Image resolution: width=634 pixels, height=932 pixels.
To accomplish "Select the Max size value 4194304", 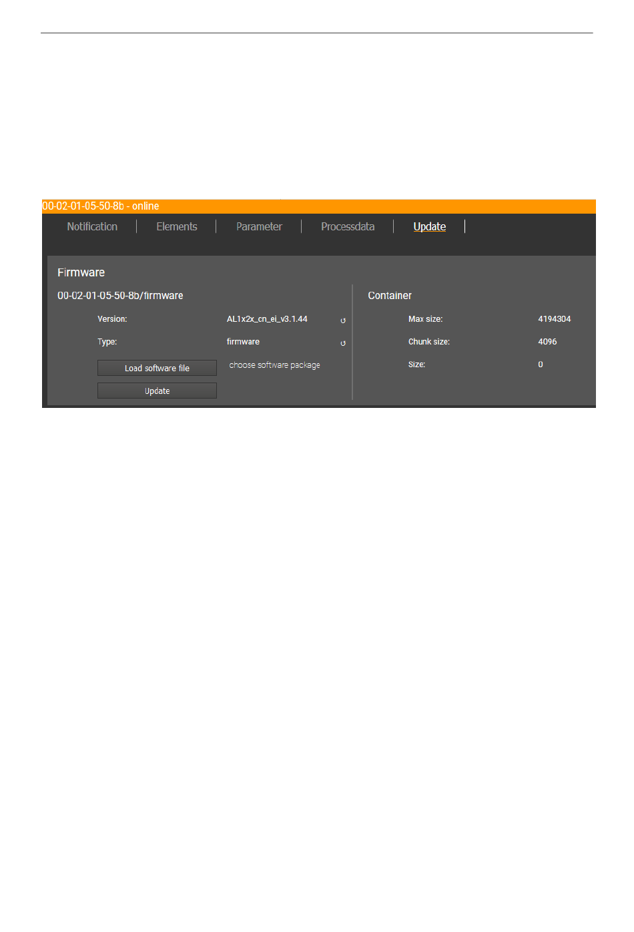I will click(x=555, y=319).
